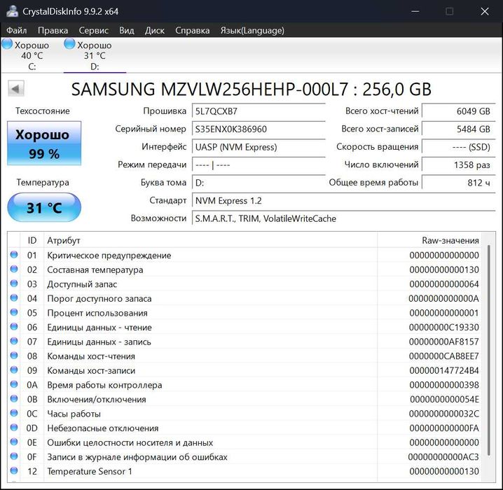The image size is (503, 490).
Task: Click the blue status orb of C: drive
Action: [7, 44]
